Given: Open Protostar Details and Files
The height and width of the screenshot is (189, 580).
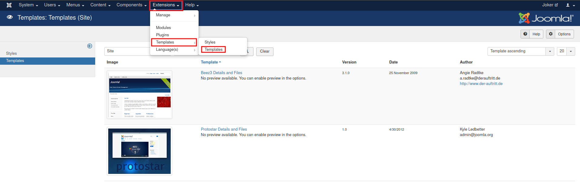Looking at the screenshot, I should (224, 129).
